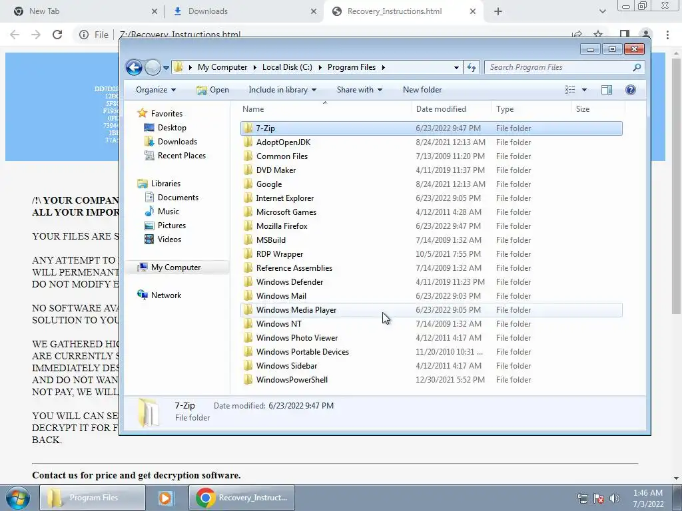
Task: Expand the address bar history dropdown
Action: coord(456,67)
